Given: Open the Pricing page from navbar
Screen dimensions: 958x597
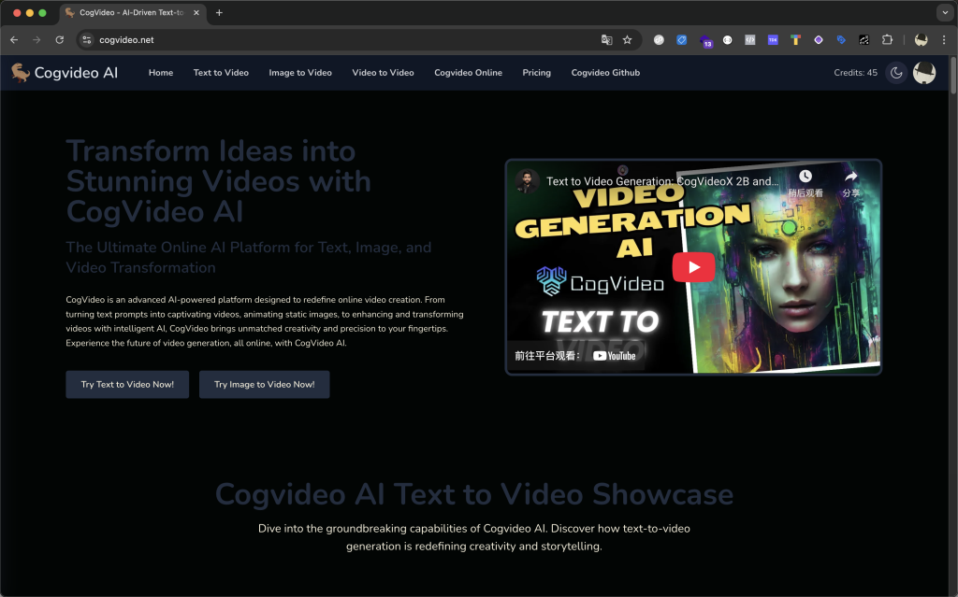Looking at the screenshot, I should click(x=536, y=73).
